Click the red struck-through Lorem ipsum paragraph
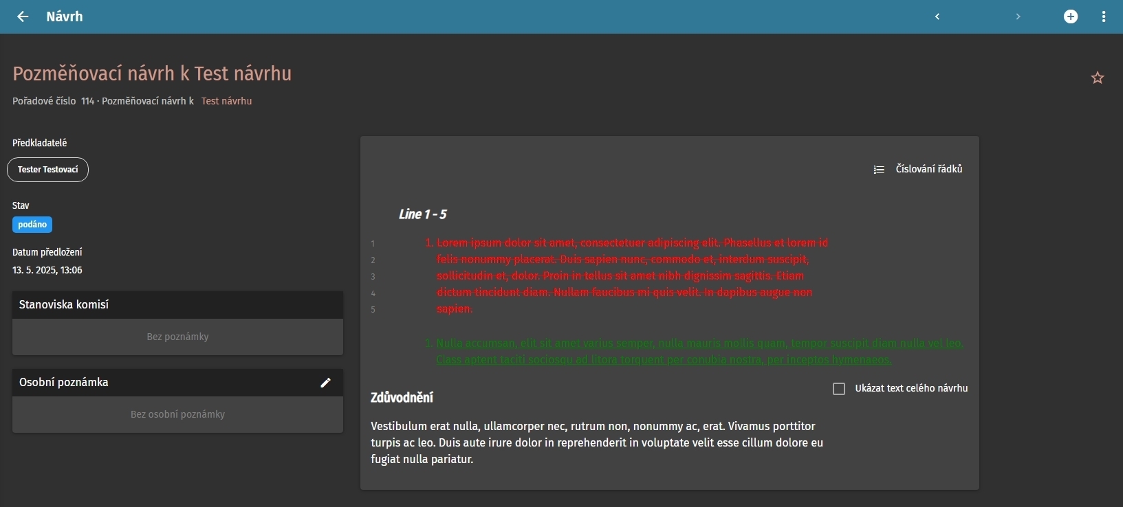This screenshot has height=507, width=1123. 632,275
